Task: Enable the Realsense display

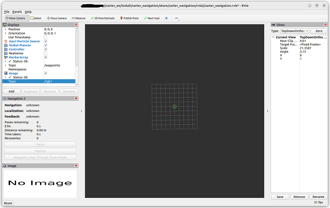Action: point(46,53)
